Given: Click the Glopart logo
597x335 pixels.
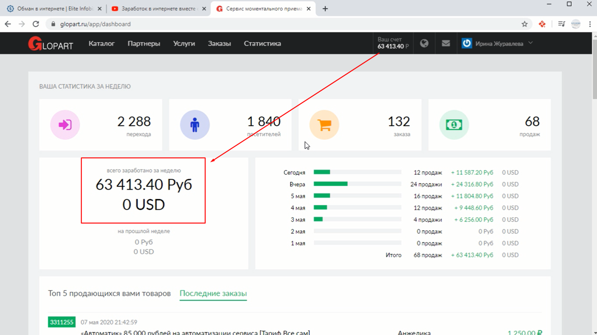Looking at the screenshot, I should (x=50, y=44).
